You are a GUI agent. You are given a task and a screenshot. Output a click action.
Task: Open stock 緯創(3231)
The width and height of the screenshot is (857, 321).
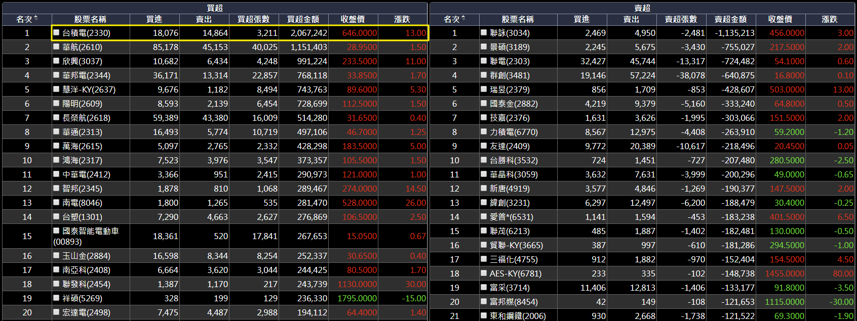coord(510,203)
